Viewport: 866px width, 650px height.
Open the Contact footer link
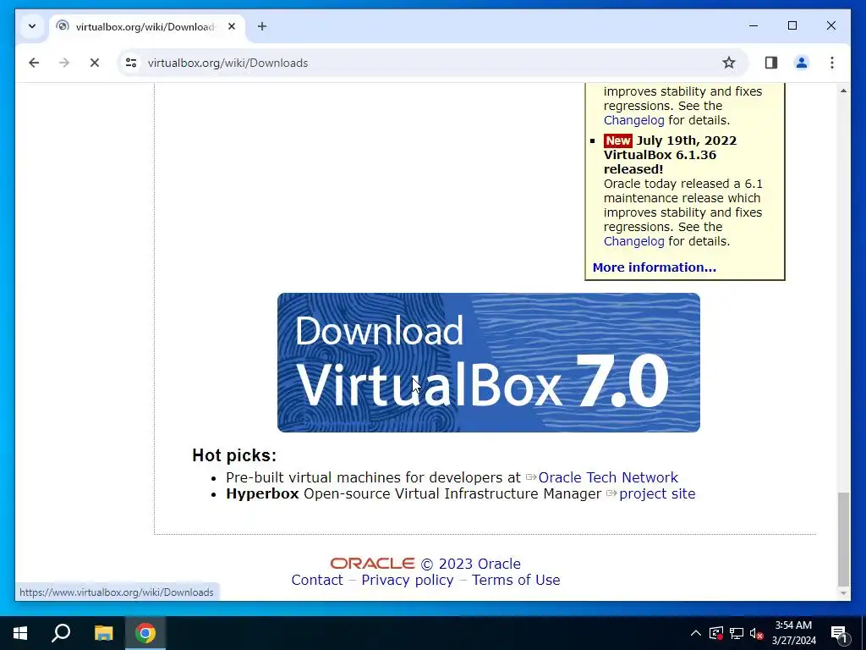point(317,580)
